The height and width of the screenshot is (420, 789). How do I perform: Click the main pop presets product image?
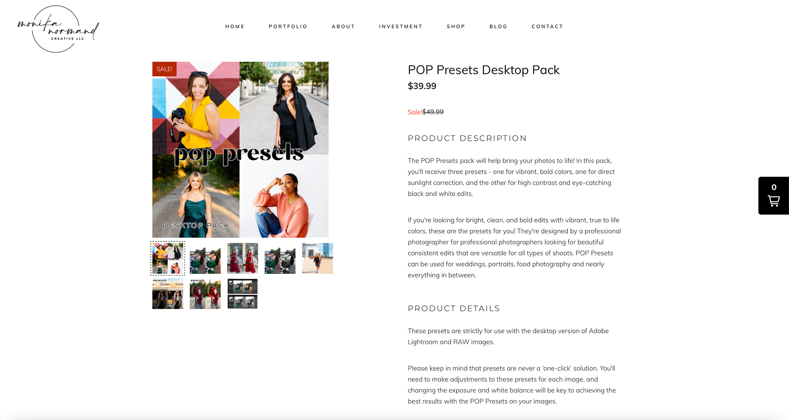(240, 149)
